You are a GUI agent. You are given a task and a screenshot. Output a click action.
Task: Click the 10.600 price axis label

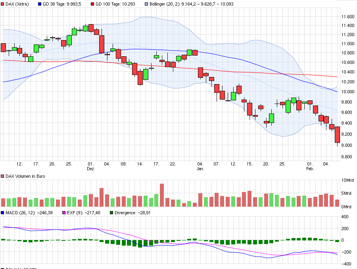click(x=348, y=62)
